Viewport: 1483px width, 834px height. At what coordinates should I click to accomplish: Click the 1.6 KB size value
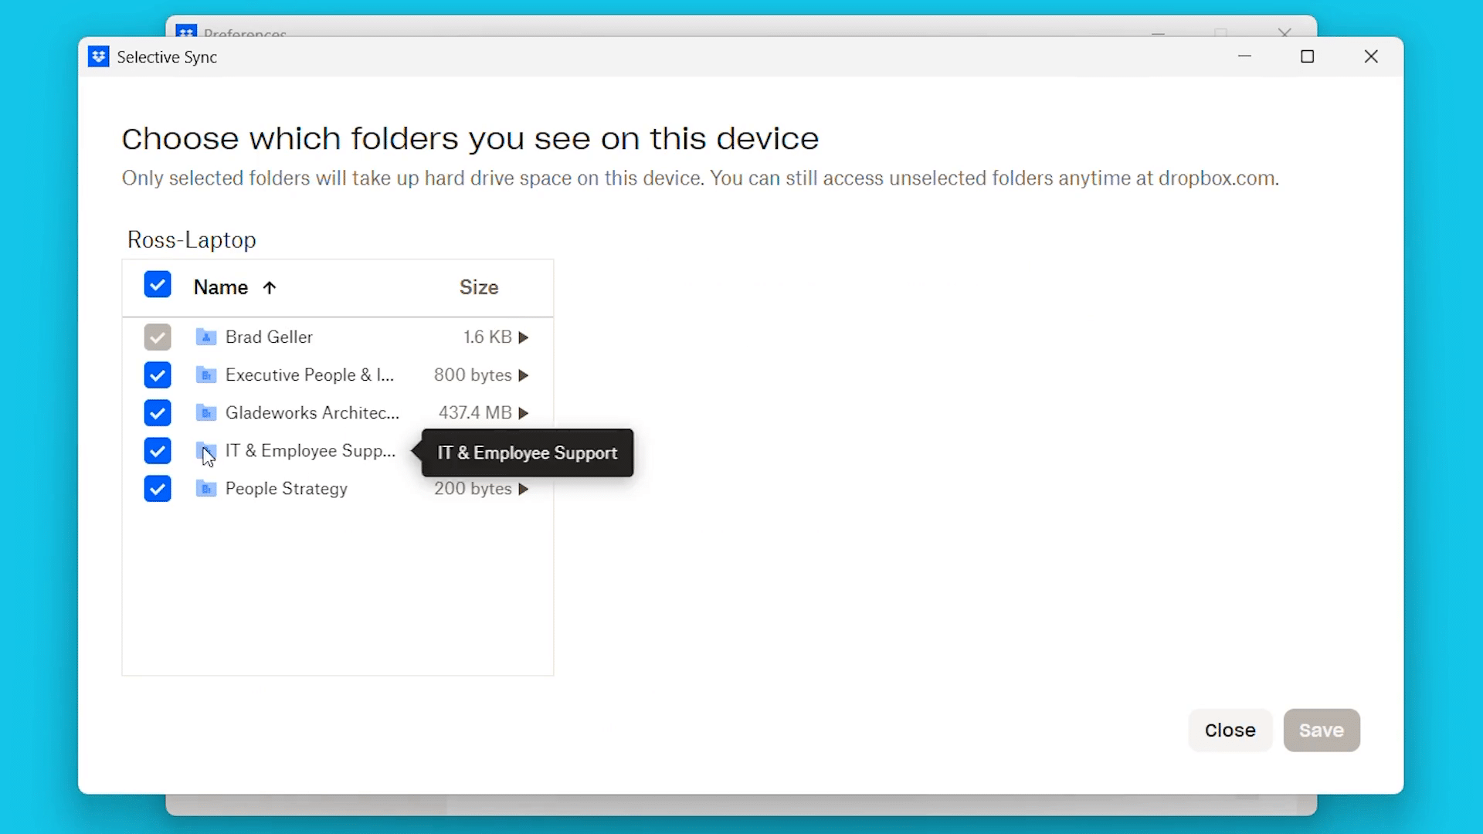pyautogui.click(x=487, y=337)
